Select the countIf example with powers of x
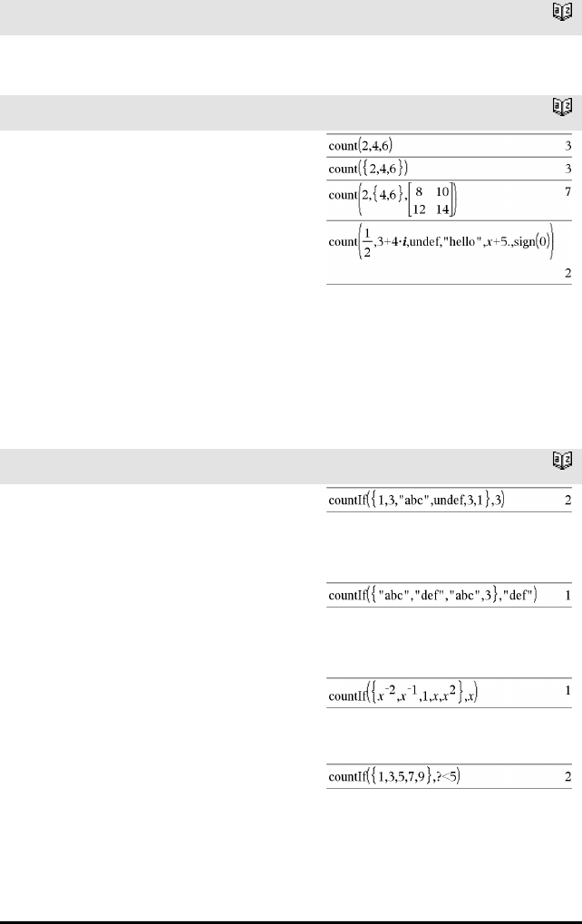This screenshot has width=582, height=924. (x=403, y=694)
